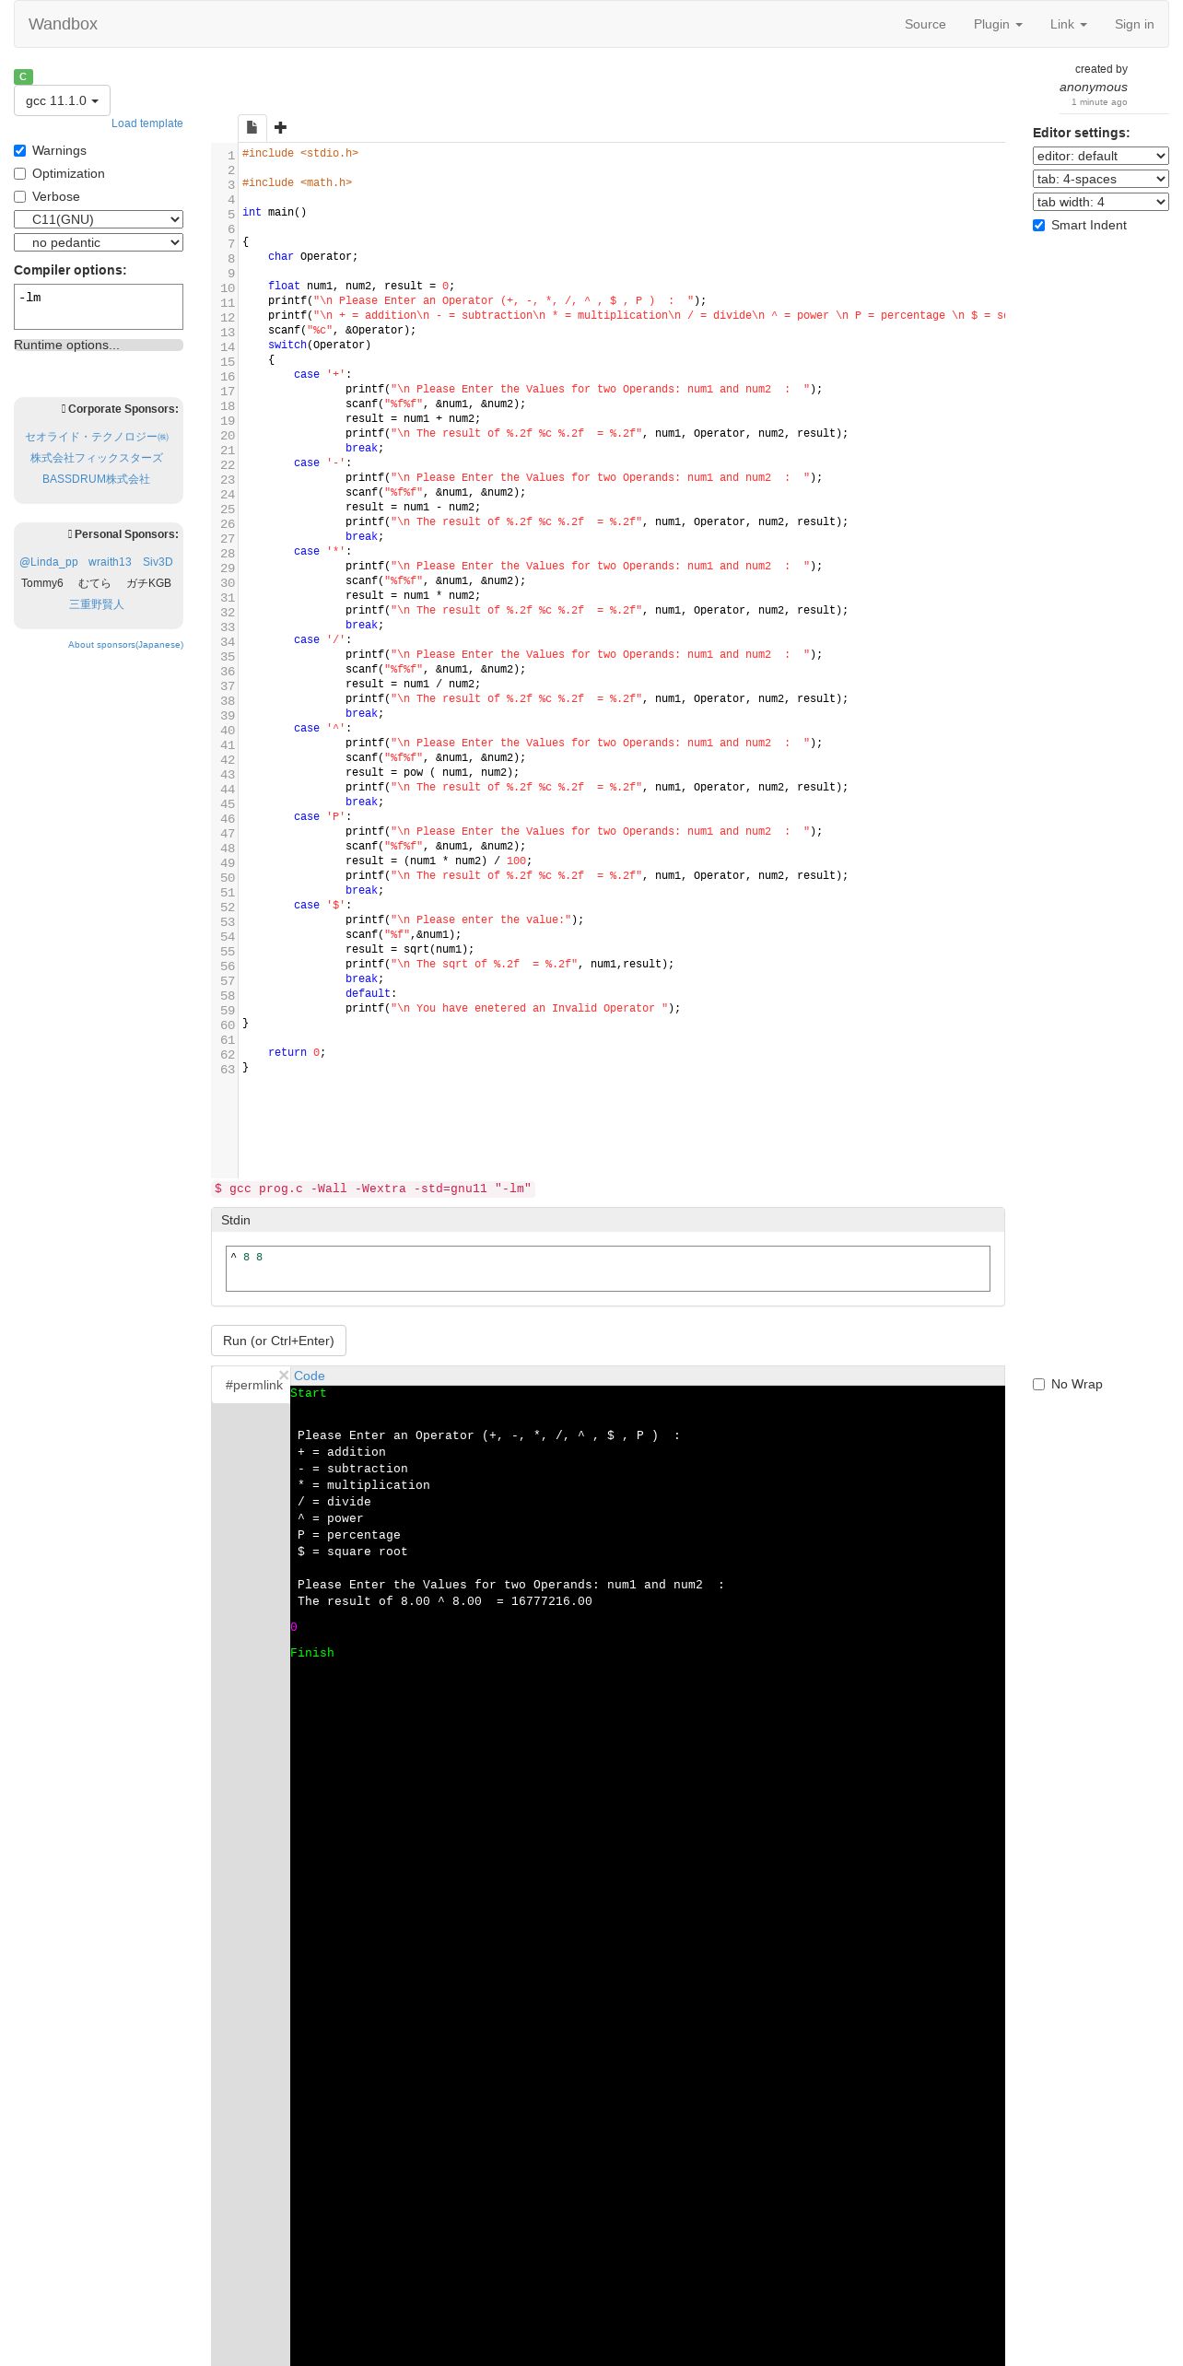Open セオライド・テクノロジー sponsor link
Screen dimensions: 1183x2366
[x=96, y=437]
